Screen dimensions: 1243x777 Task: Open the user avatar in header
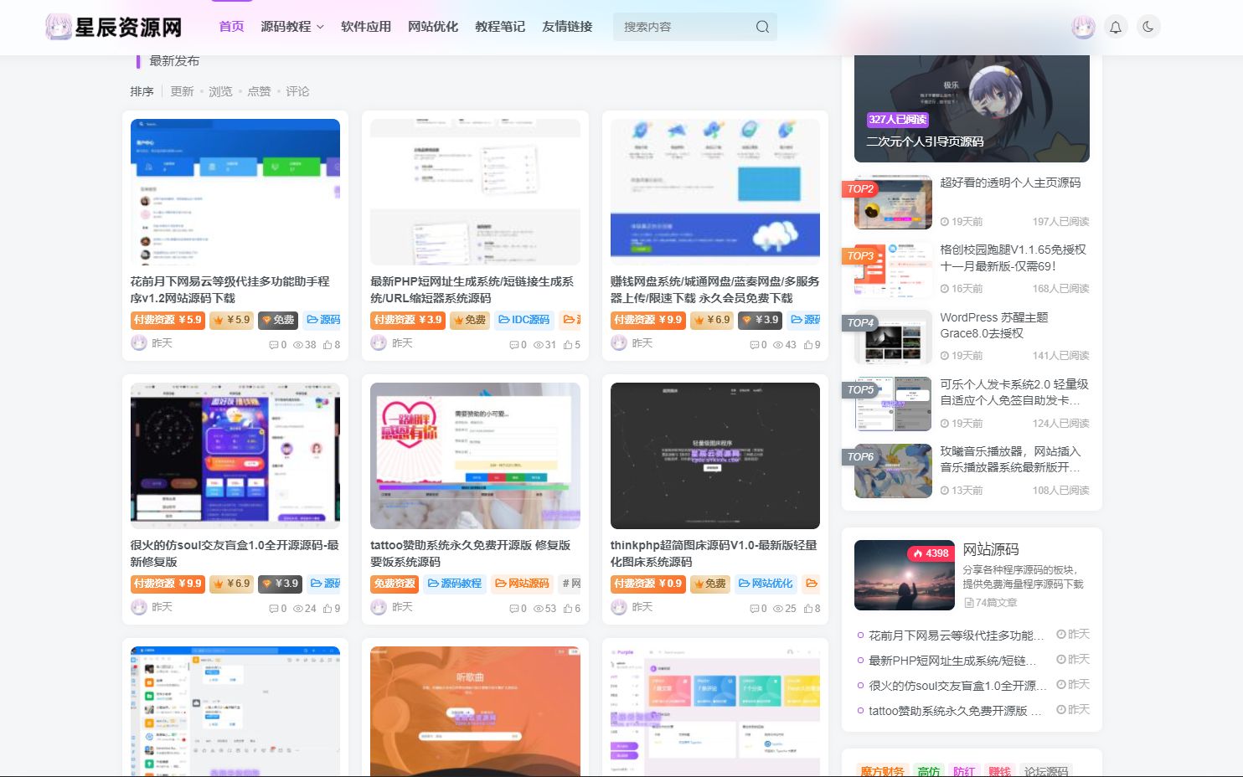(1083, 27)
